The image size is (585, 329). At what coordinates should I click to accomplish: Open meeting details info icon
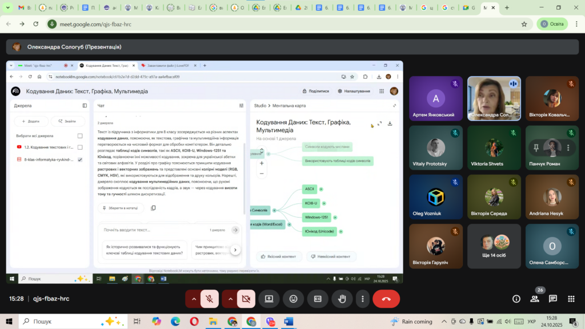(516, 299)
